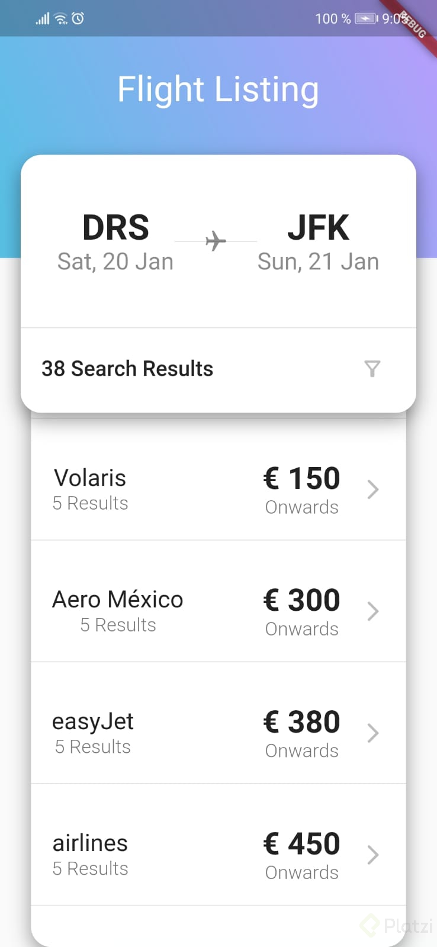Tap the filter funnel icon
437x947 pixels.
(x=372, y=369)
